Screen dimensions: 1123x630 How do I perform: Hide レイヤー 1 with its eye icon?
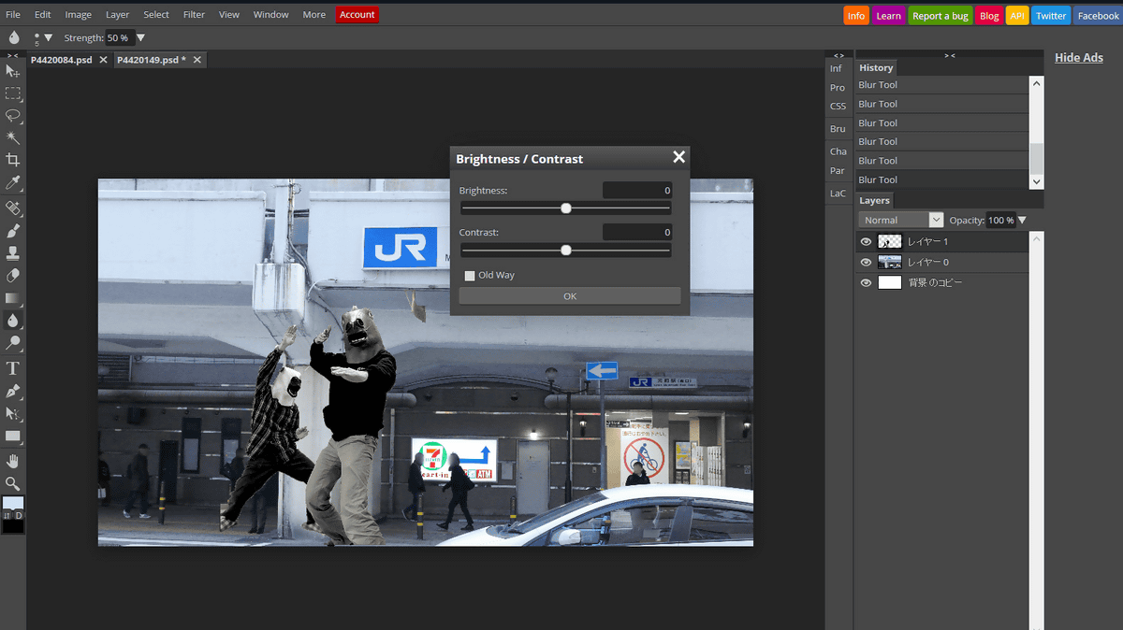(x=866, y=241)
